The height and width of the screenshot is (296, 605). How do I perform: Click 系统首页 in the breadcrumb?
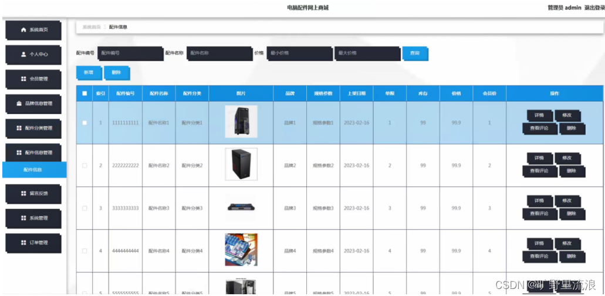coord(92,27)
